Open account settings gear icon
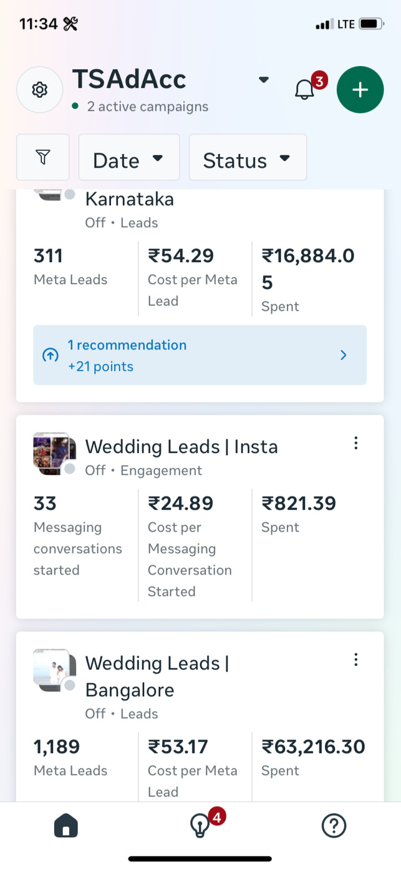The image size is (401, 870). click(x=39, y=90)
